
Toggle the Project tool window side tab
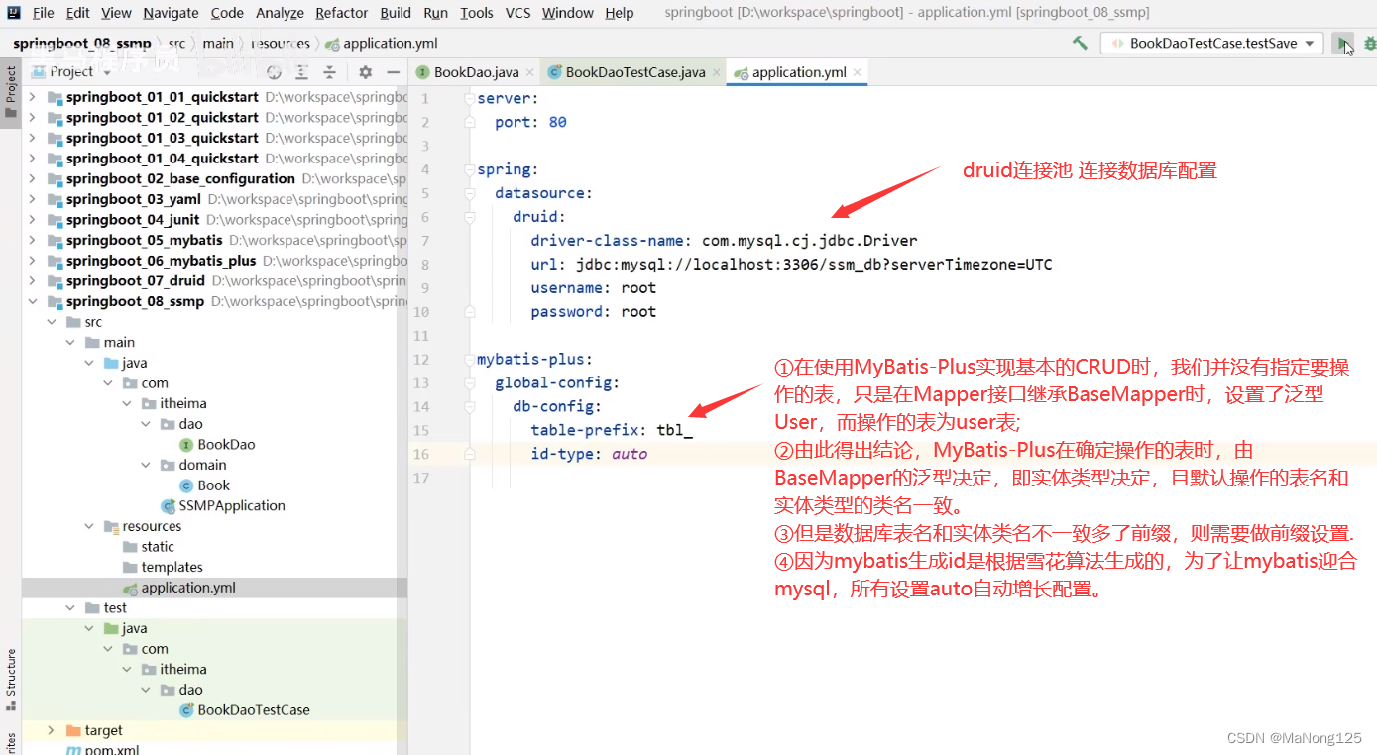click(11, 92)
